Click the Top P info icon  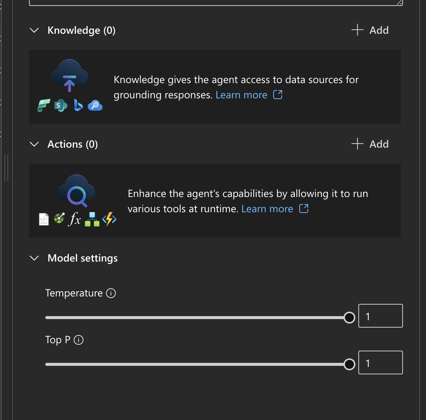point(79,340)
